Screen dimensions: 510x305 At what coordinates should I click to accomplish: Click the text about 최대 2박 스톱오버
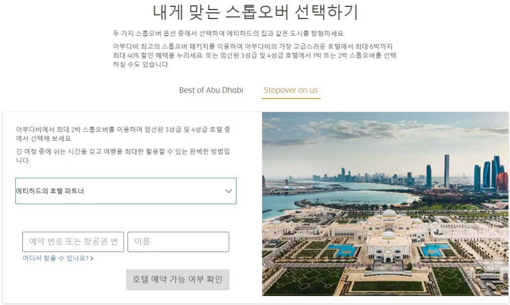[123, 134]
